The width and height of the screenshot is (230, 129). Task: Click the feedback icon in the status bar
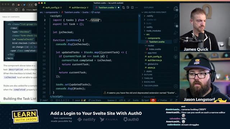(x=171, y=100)
